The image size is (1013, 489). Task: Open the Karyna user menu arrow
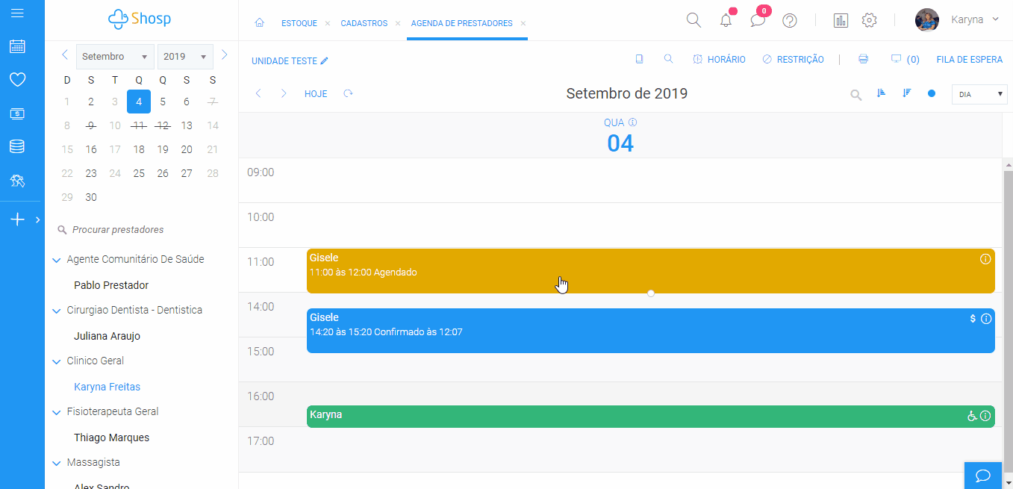coord(995,19)
